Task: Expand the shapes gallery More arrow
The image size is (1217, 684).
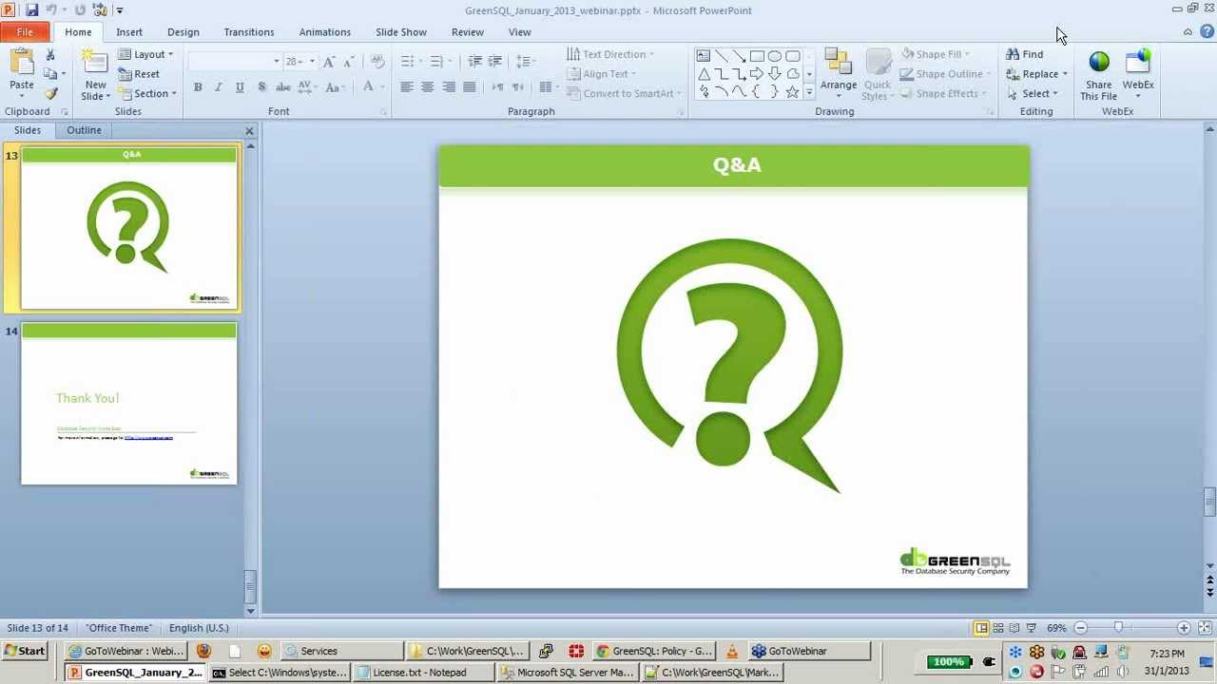Action: pos(809,92)
